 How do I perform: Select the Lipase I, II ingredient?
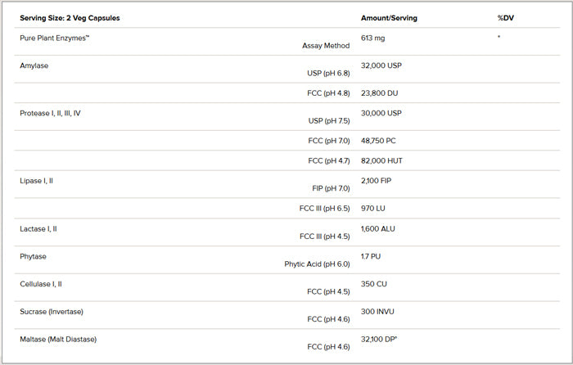click(38, 179)
